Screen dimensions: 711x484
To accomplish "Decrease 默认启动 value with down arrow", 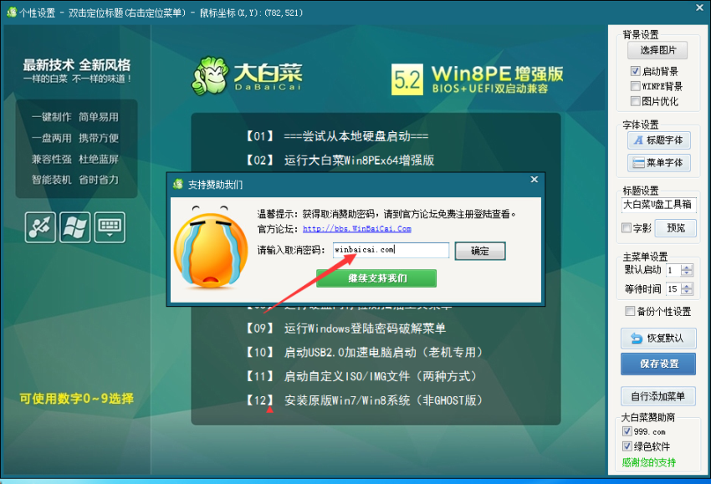I will coord(687,273).
